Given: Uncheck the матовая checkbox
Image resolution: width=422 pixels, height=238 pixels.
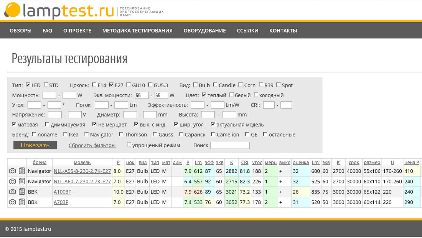Looking at the screenshot, I should [x=14, y=124].
